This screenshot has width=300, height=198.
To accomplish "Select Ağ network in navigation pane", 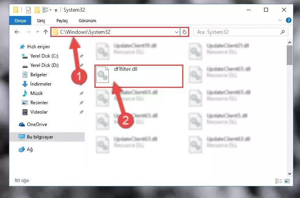I will 30,149.
